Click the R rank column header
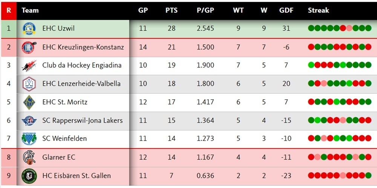Viewport: 377px width, 188px height. [x=9, y=11]
